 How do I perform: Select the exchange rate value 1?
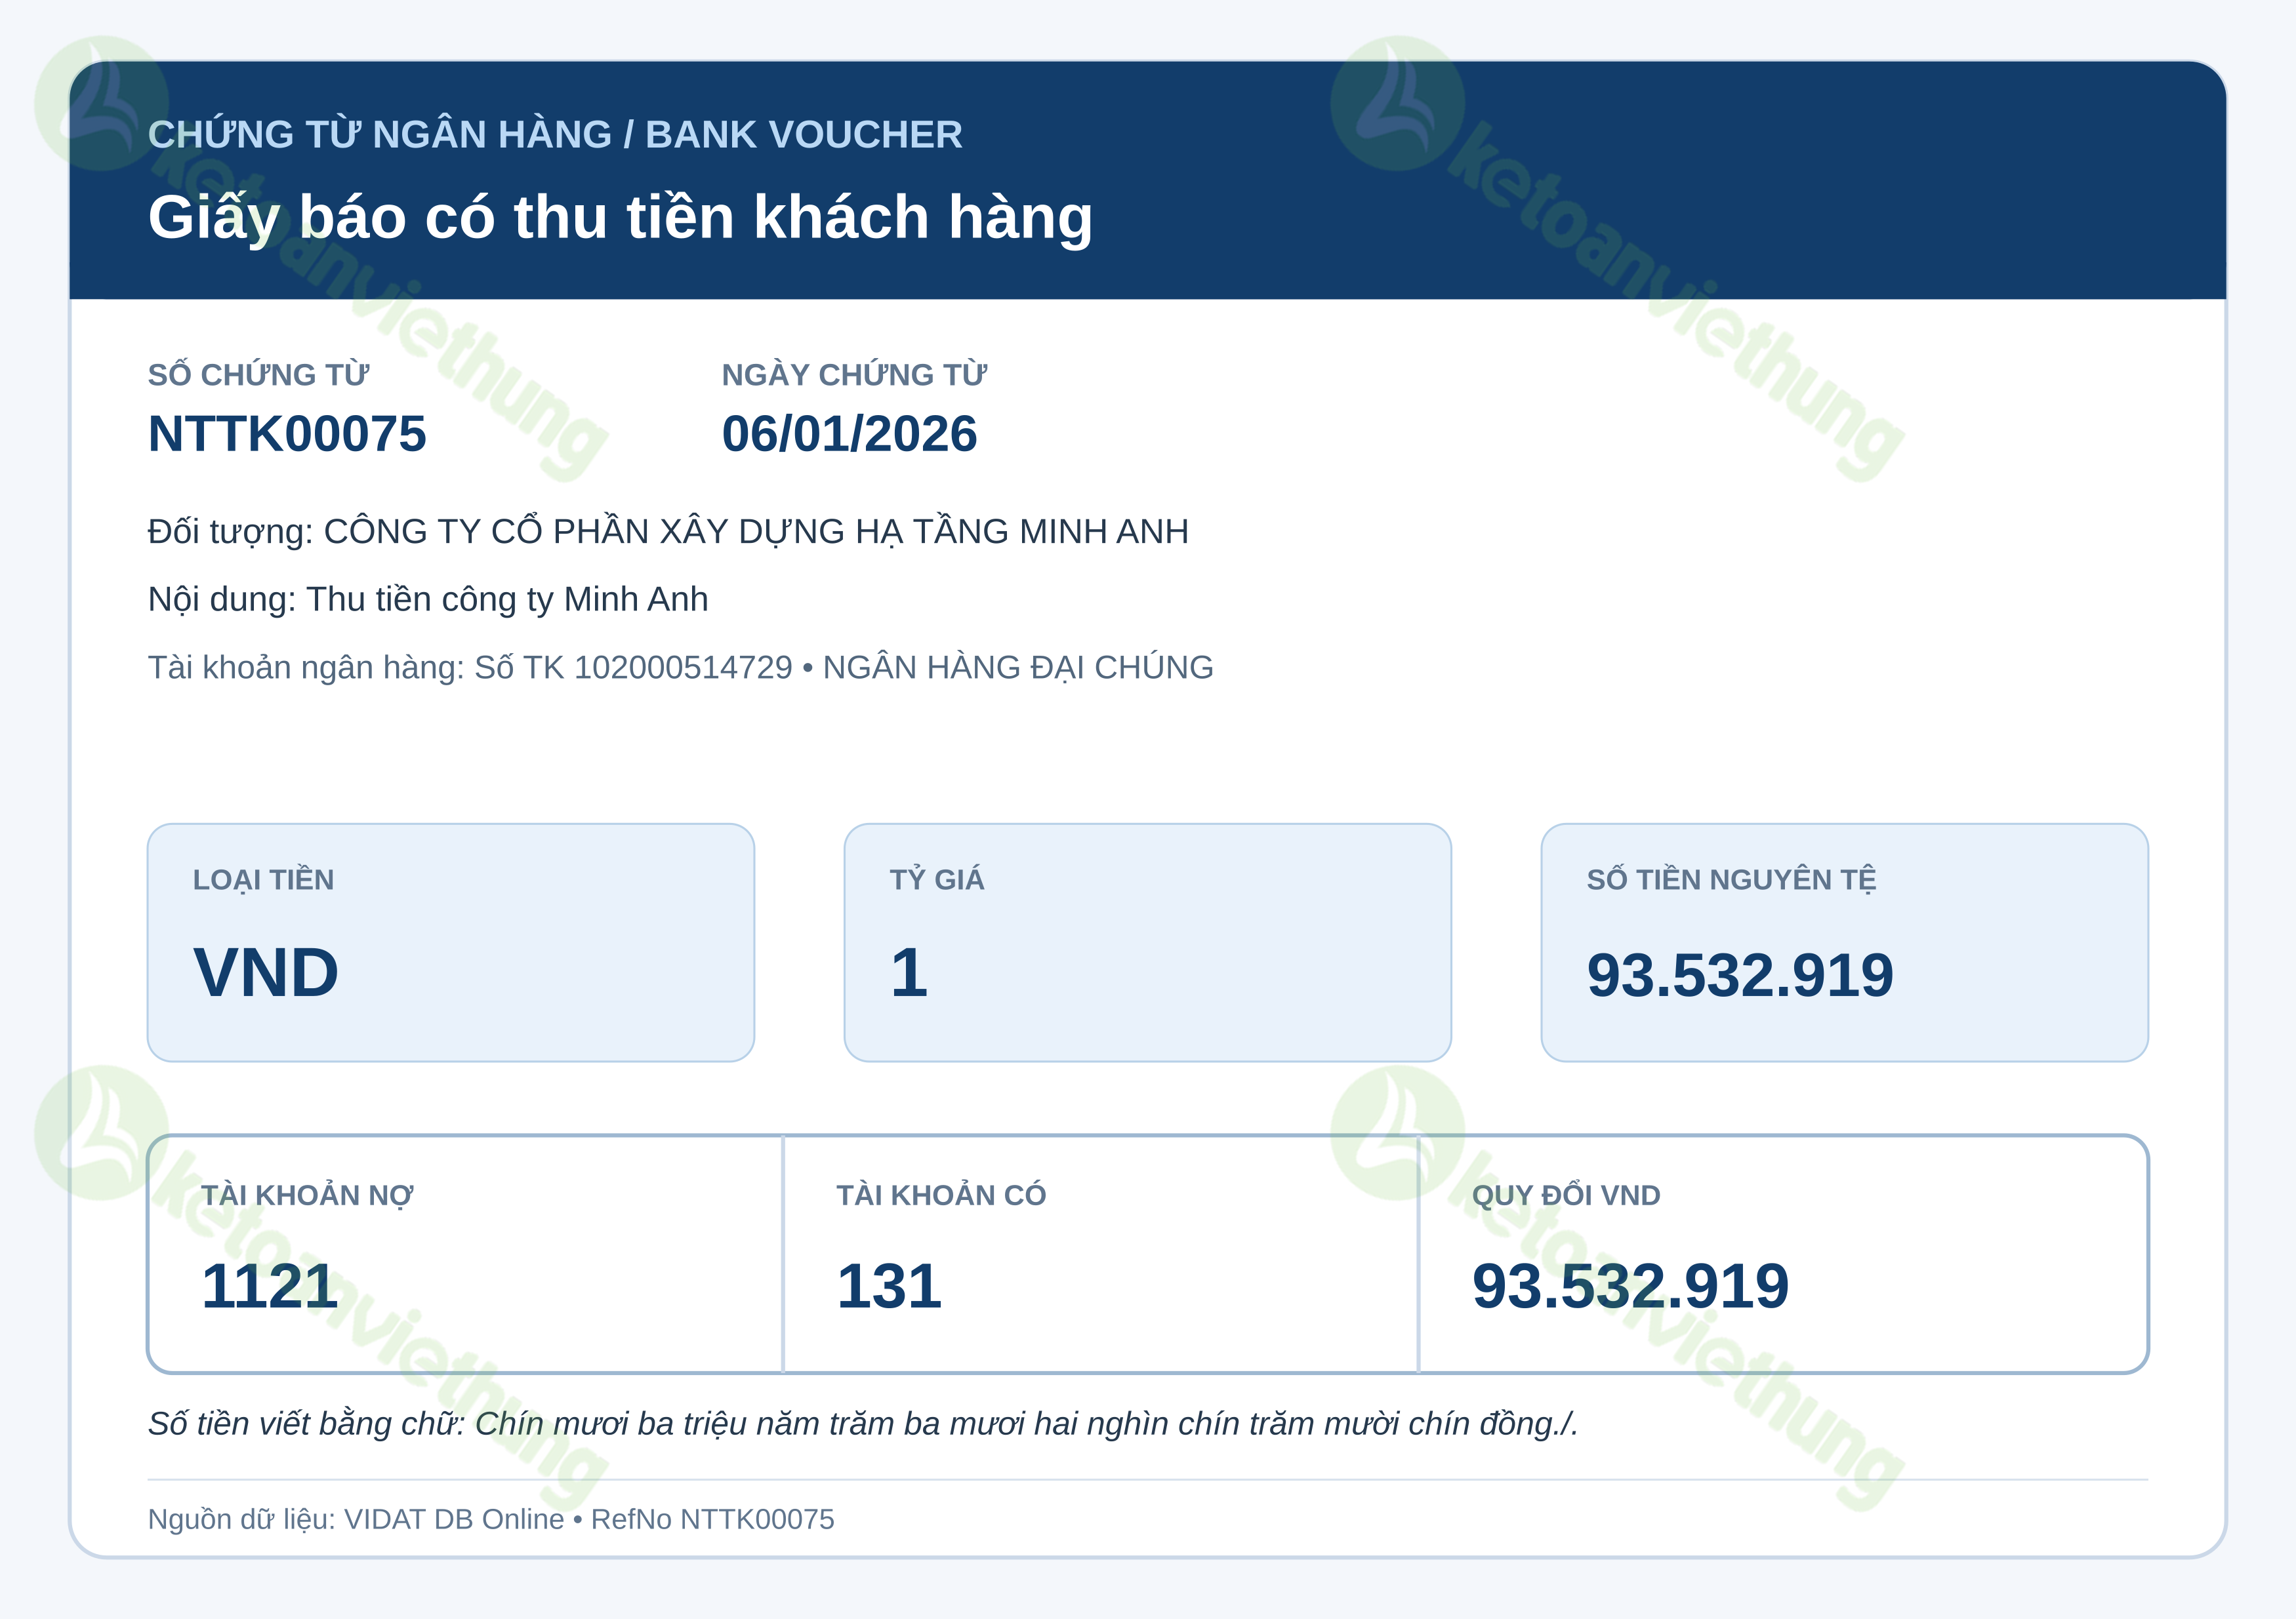[909, 972]
